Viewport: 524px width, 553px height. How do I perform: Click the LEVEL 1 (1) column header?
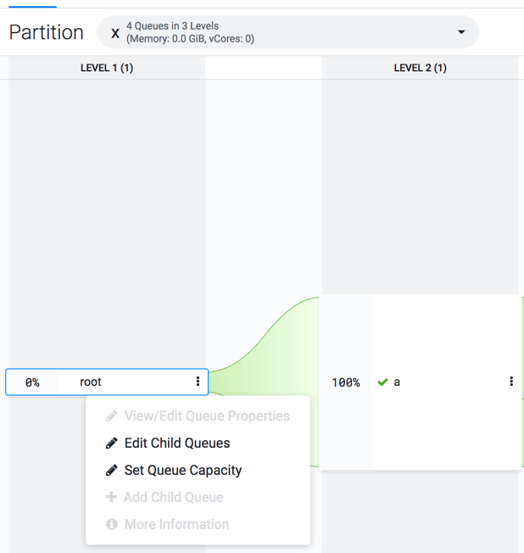[107, 68]
